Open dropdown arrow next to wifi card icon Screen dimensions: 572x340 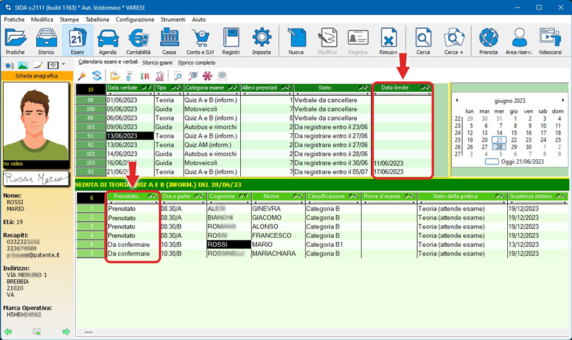coord(64,65)
